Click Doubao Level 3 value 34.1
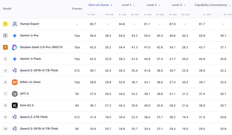Screen dimensions: 232x135 pos(172,47)
